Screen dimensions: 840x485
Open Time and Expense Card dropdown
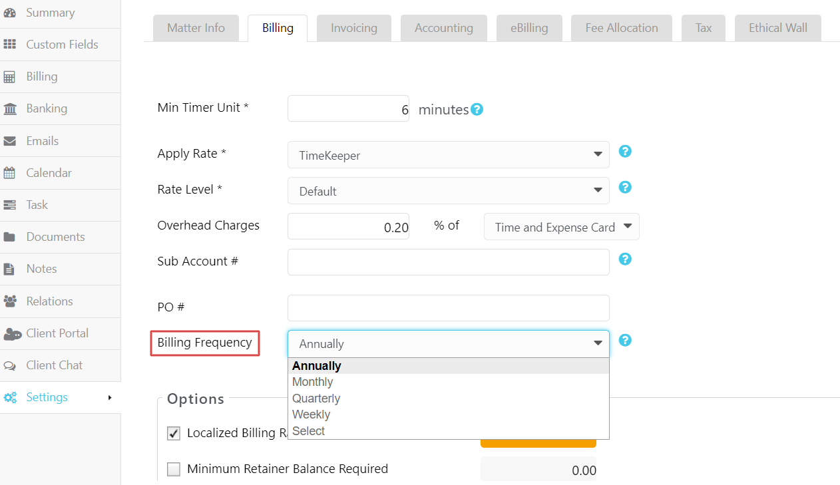pos(561,227)
